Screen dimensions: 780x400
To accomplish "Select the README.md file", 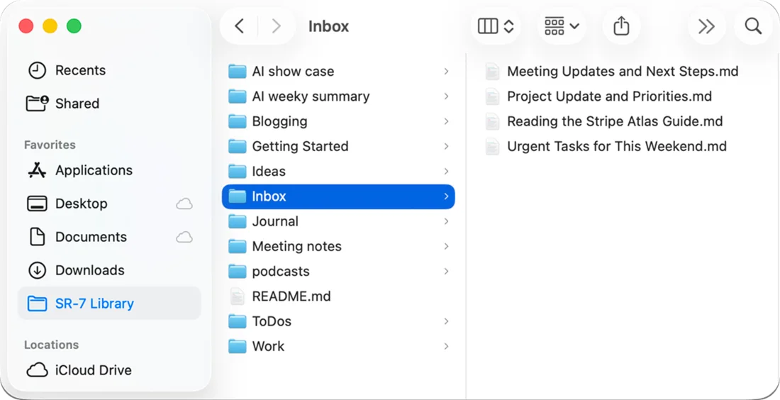I will point(338,296).
